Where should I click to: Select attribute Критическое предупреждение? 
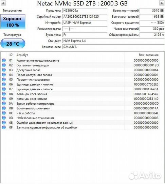38,61
